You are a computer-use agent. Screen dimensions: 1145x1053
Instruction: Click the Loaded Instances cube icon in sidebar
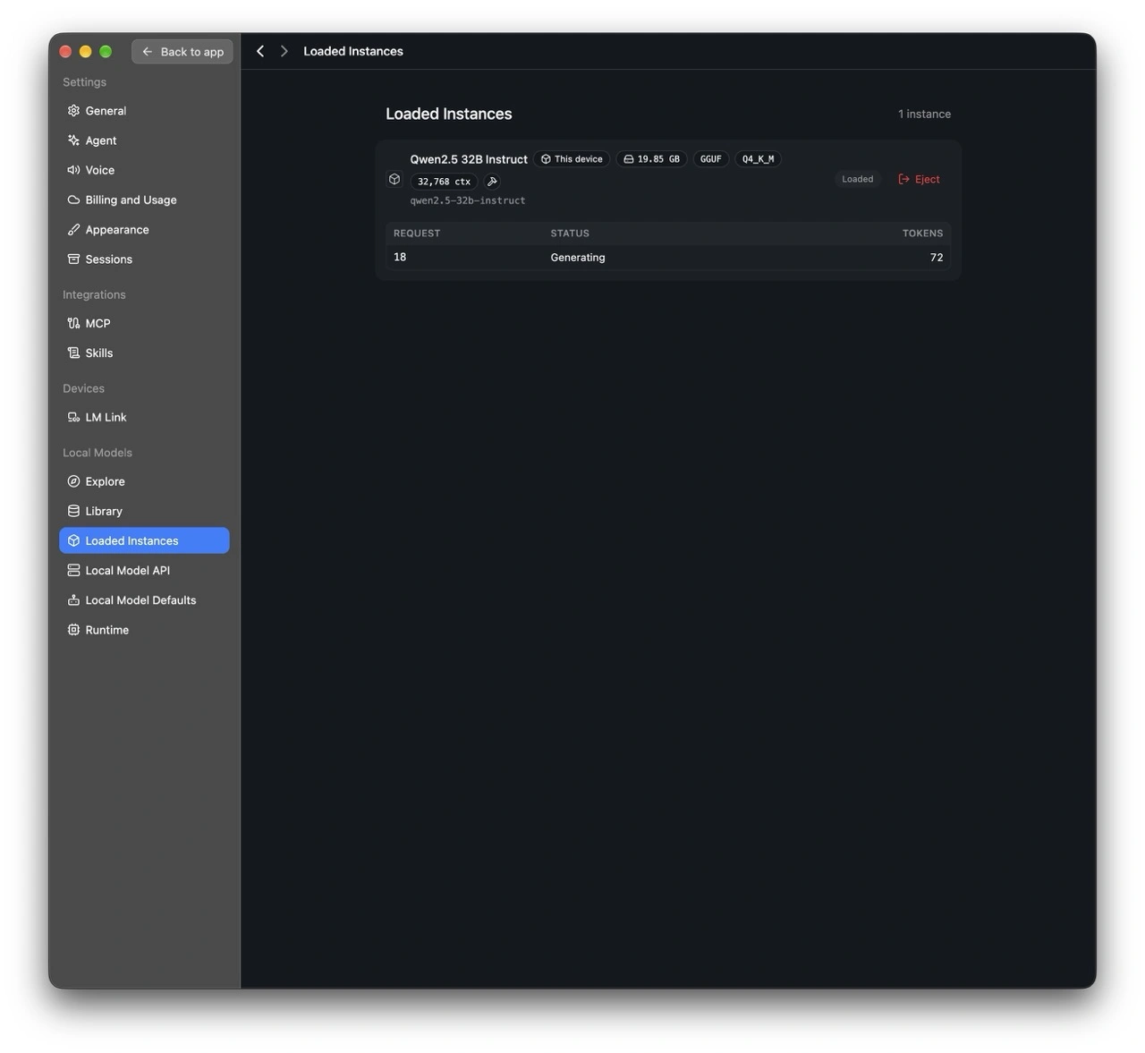pos(73,540)
